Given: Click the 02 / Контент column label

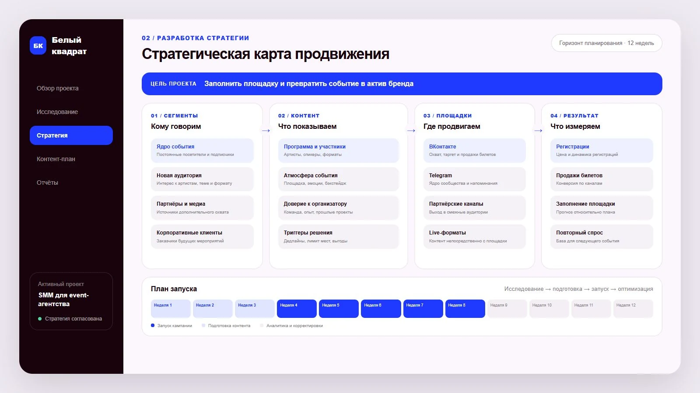Looking at the screenshot, I should [299, 116].
